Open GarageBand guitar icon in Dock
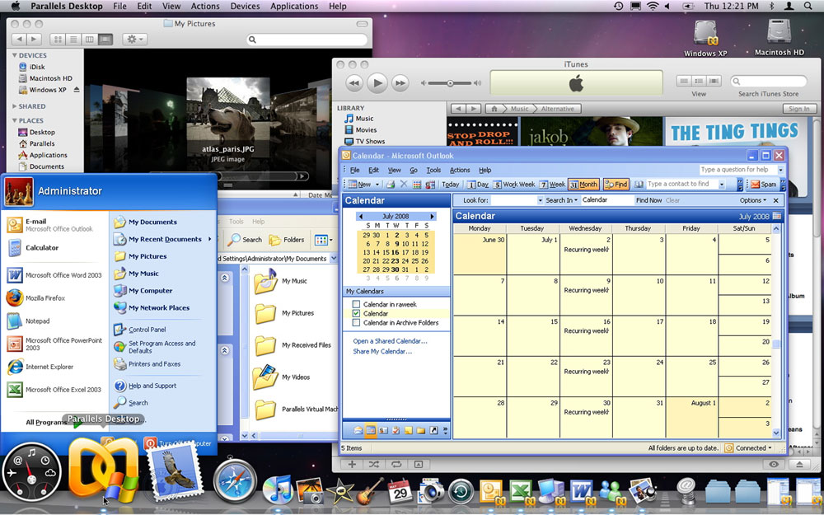 [370, 490]
